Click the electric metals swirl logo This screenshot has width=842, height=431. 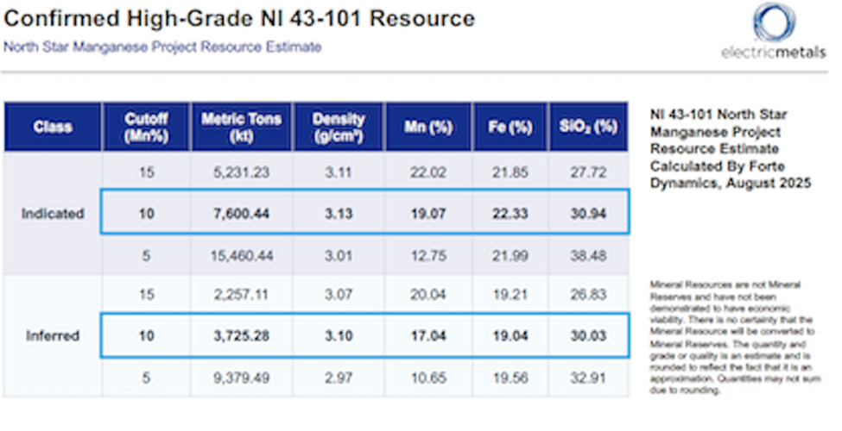point(768,22)
